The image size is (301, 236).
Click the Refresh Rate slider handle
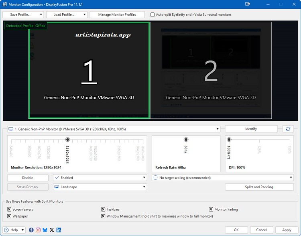(x=186, y=140)
